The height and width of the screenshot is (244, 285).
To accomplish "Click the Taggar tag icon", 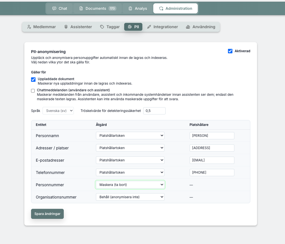I will coord(102,27).
